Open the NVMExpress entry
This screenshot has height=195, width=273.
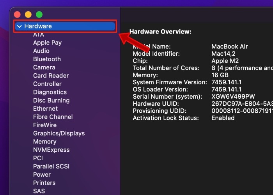(x=51, y=150)
